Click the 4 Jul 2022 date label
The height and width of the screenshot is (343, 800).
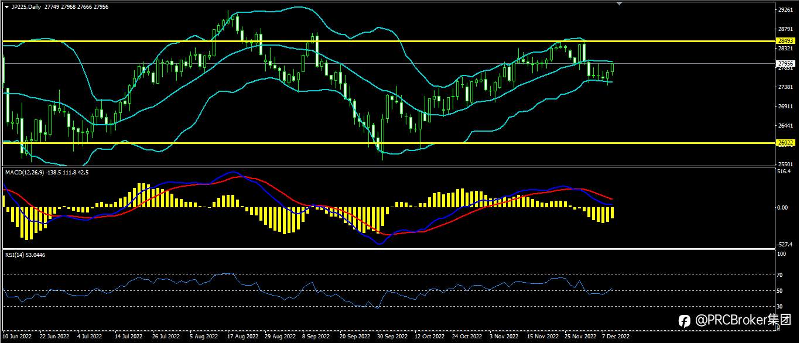tap(90, 337)
